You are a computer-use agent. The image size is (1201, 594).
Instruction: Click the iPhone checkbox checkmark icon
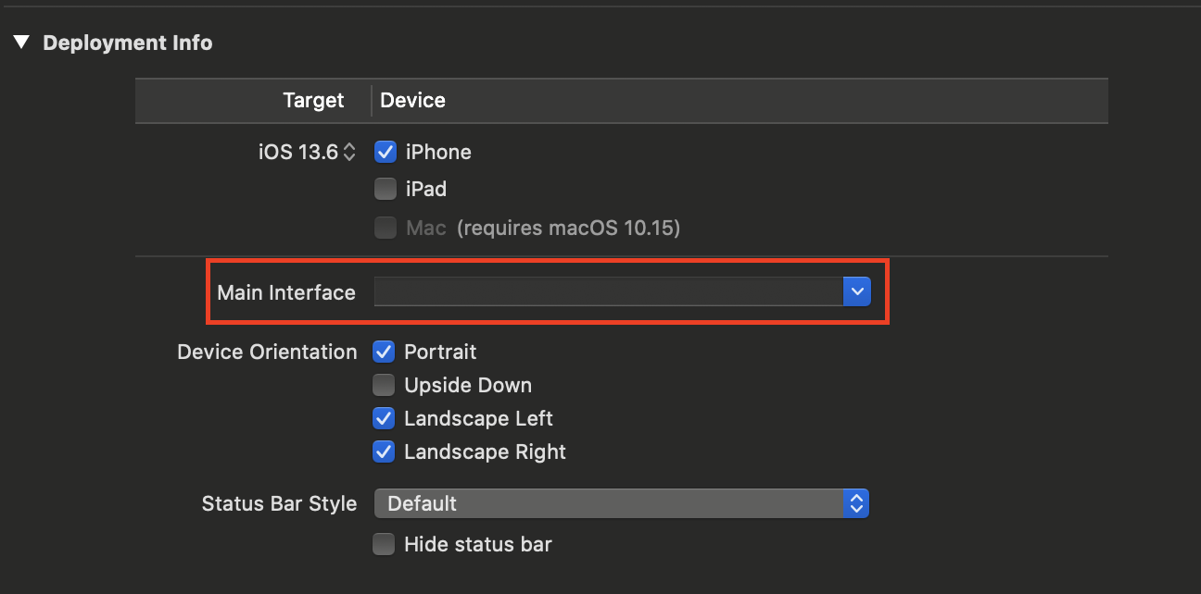(x=385, y=152)
